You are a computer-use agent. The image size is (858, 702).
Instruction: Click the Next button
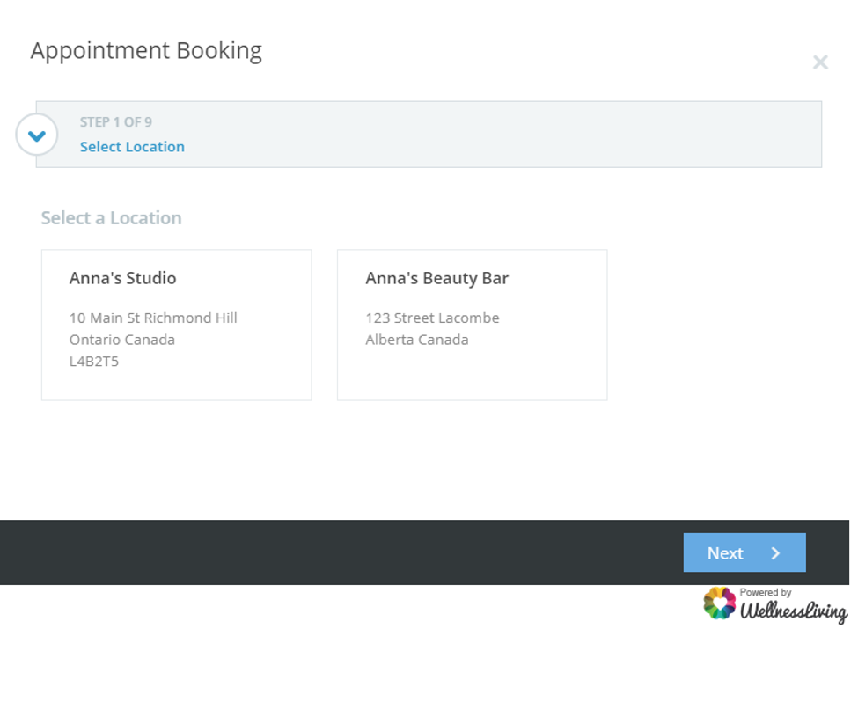744,552
